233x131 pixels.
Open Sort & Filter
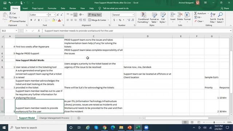[213, 18]
